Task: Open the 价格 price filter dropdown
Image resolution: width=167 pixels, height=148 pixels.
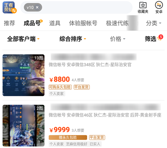Action: 118,39
